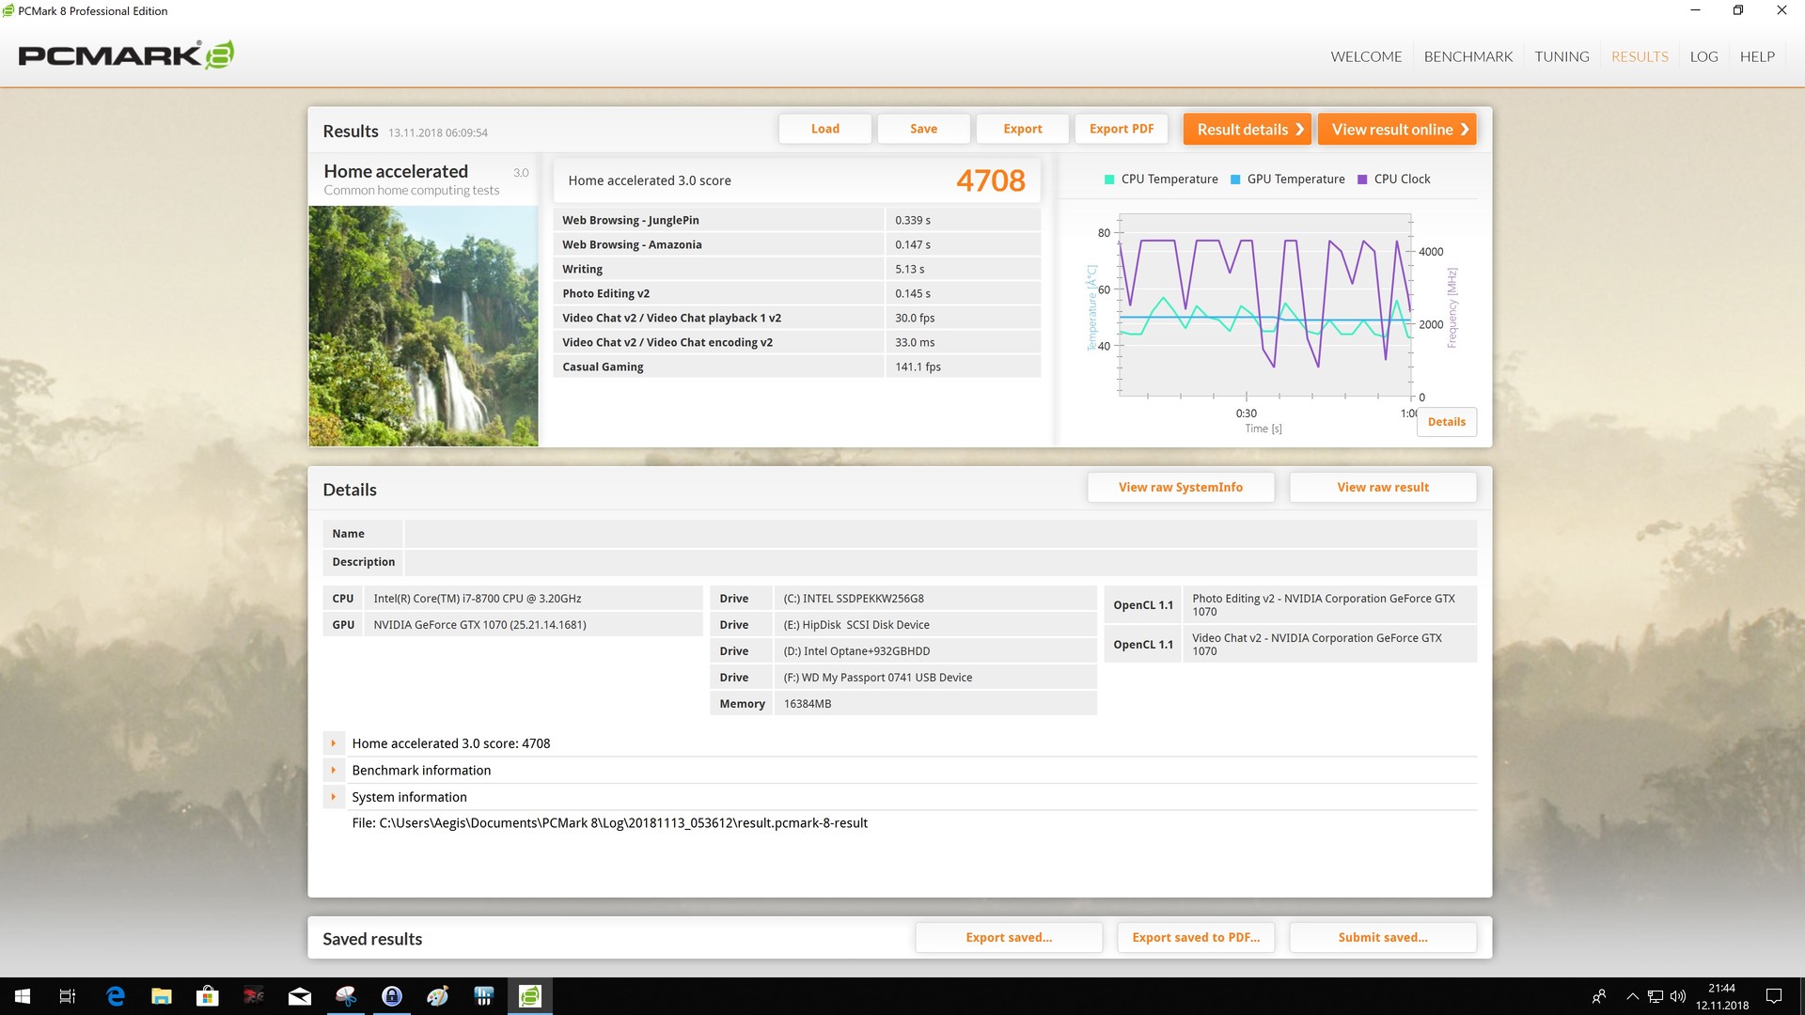This screenshot has height=1015, width=1805.
Task: Click the waterfall benchmark thumbnail
Action: point(423,325)
